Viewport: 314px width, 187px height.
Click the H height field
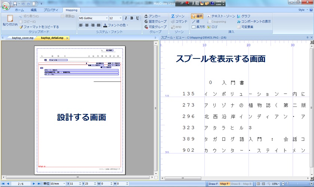point(121,184)
